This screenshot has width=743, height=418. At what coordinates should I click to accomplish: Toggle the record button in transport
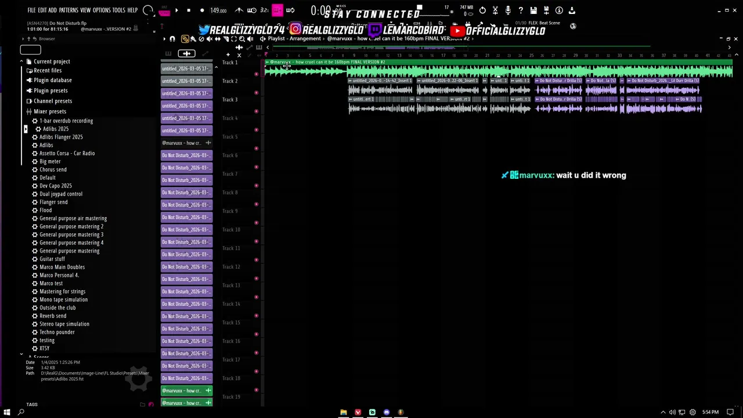pyautogui.click(x=202, y=10)
